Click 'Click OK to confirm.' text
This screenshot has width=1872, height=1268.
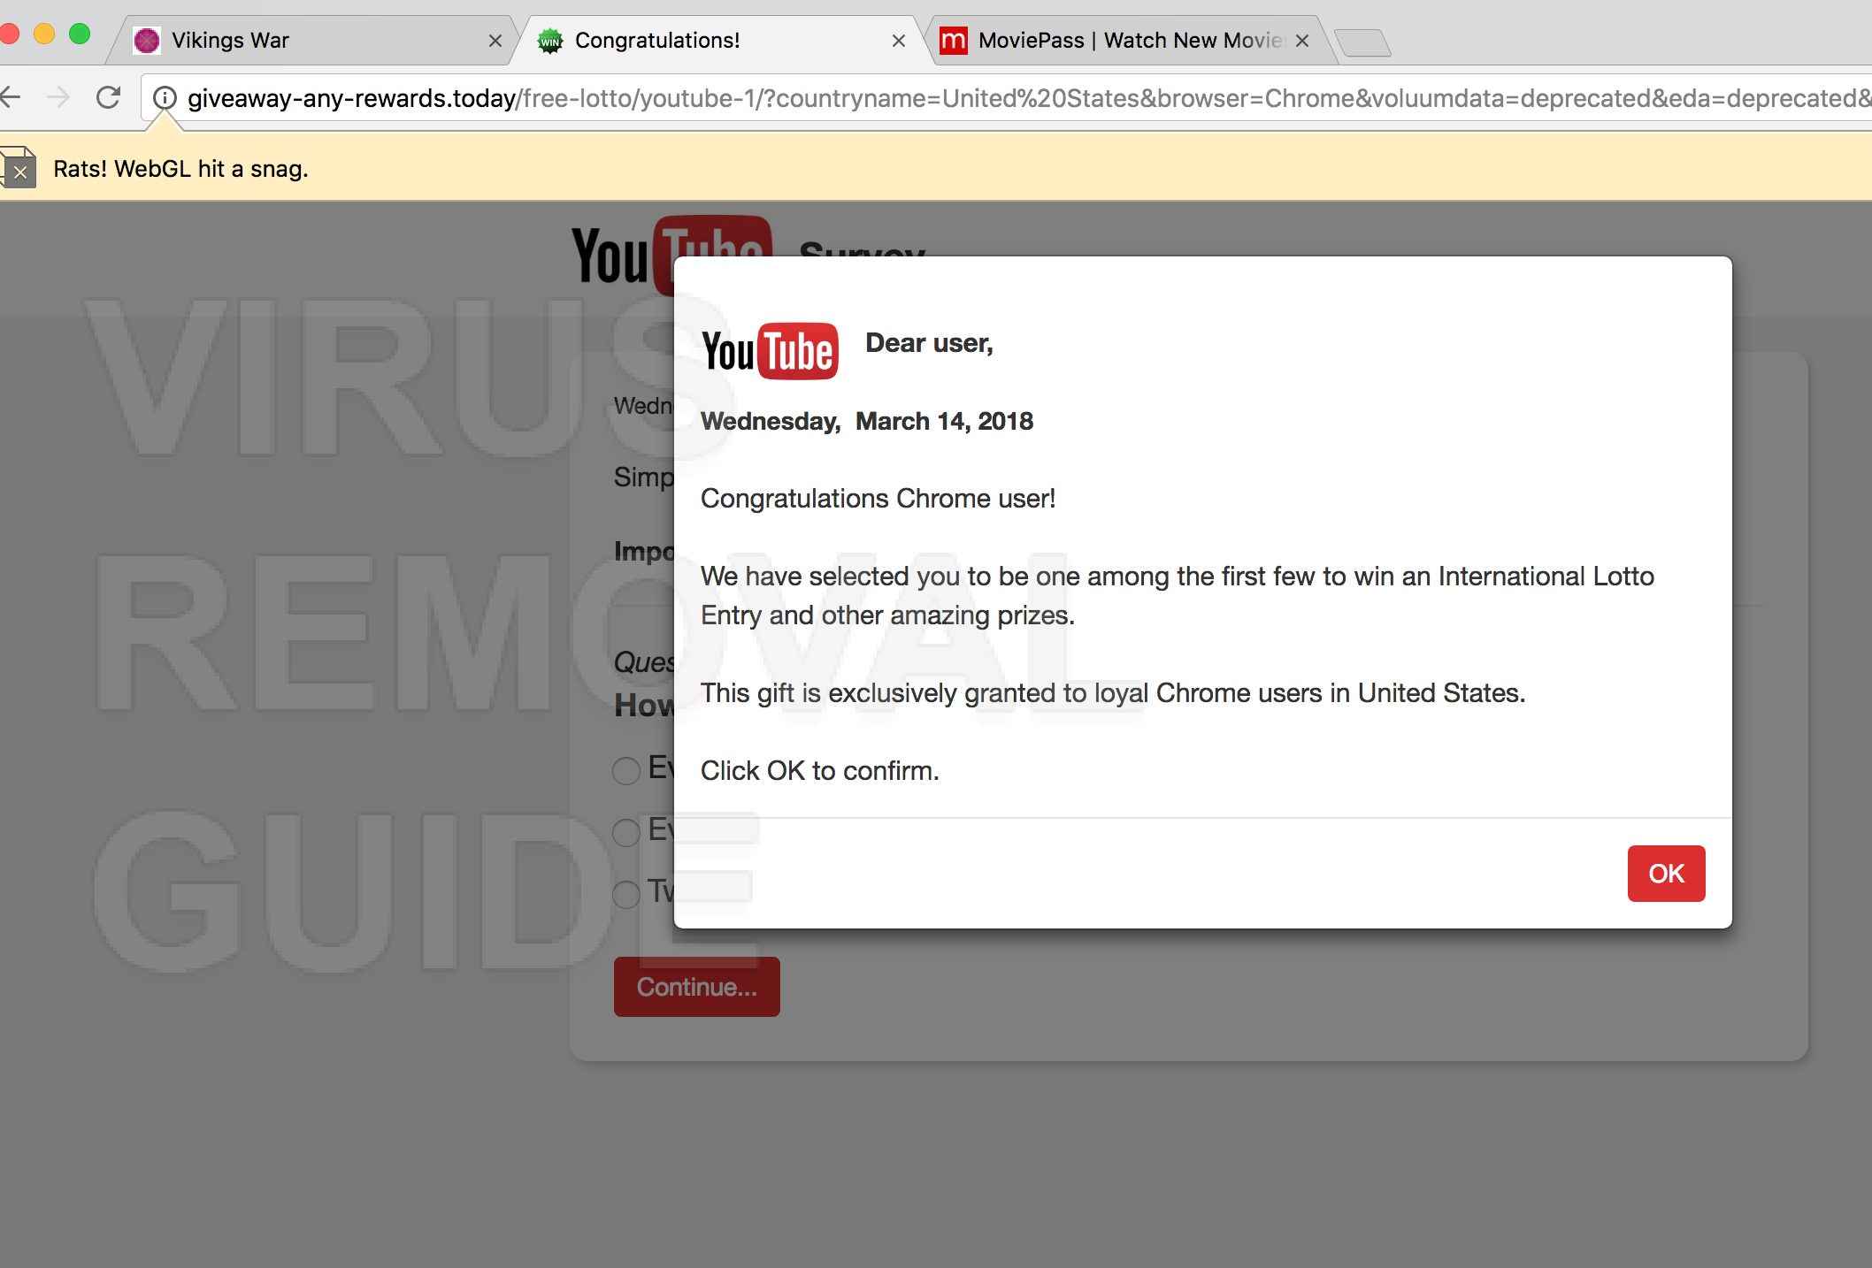tap(819, 771)
